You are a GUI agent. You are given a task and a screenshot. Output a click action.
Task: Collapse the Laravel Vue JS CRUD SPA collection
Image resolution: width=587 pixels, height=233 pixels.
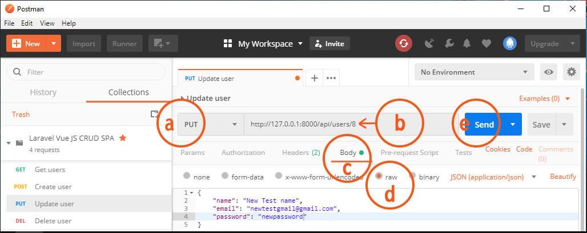(x=9, y=143)
